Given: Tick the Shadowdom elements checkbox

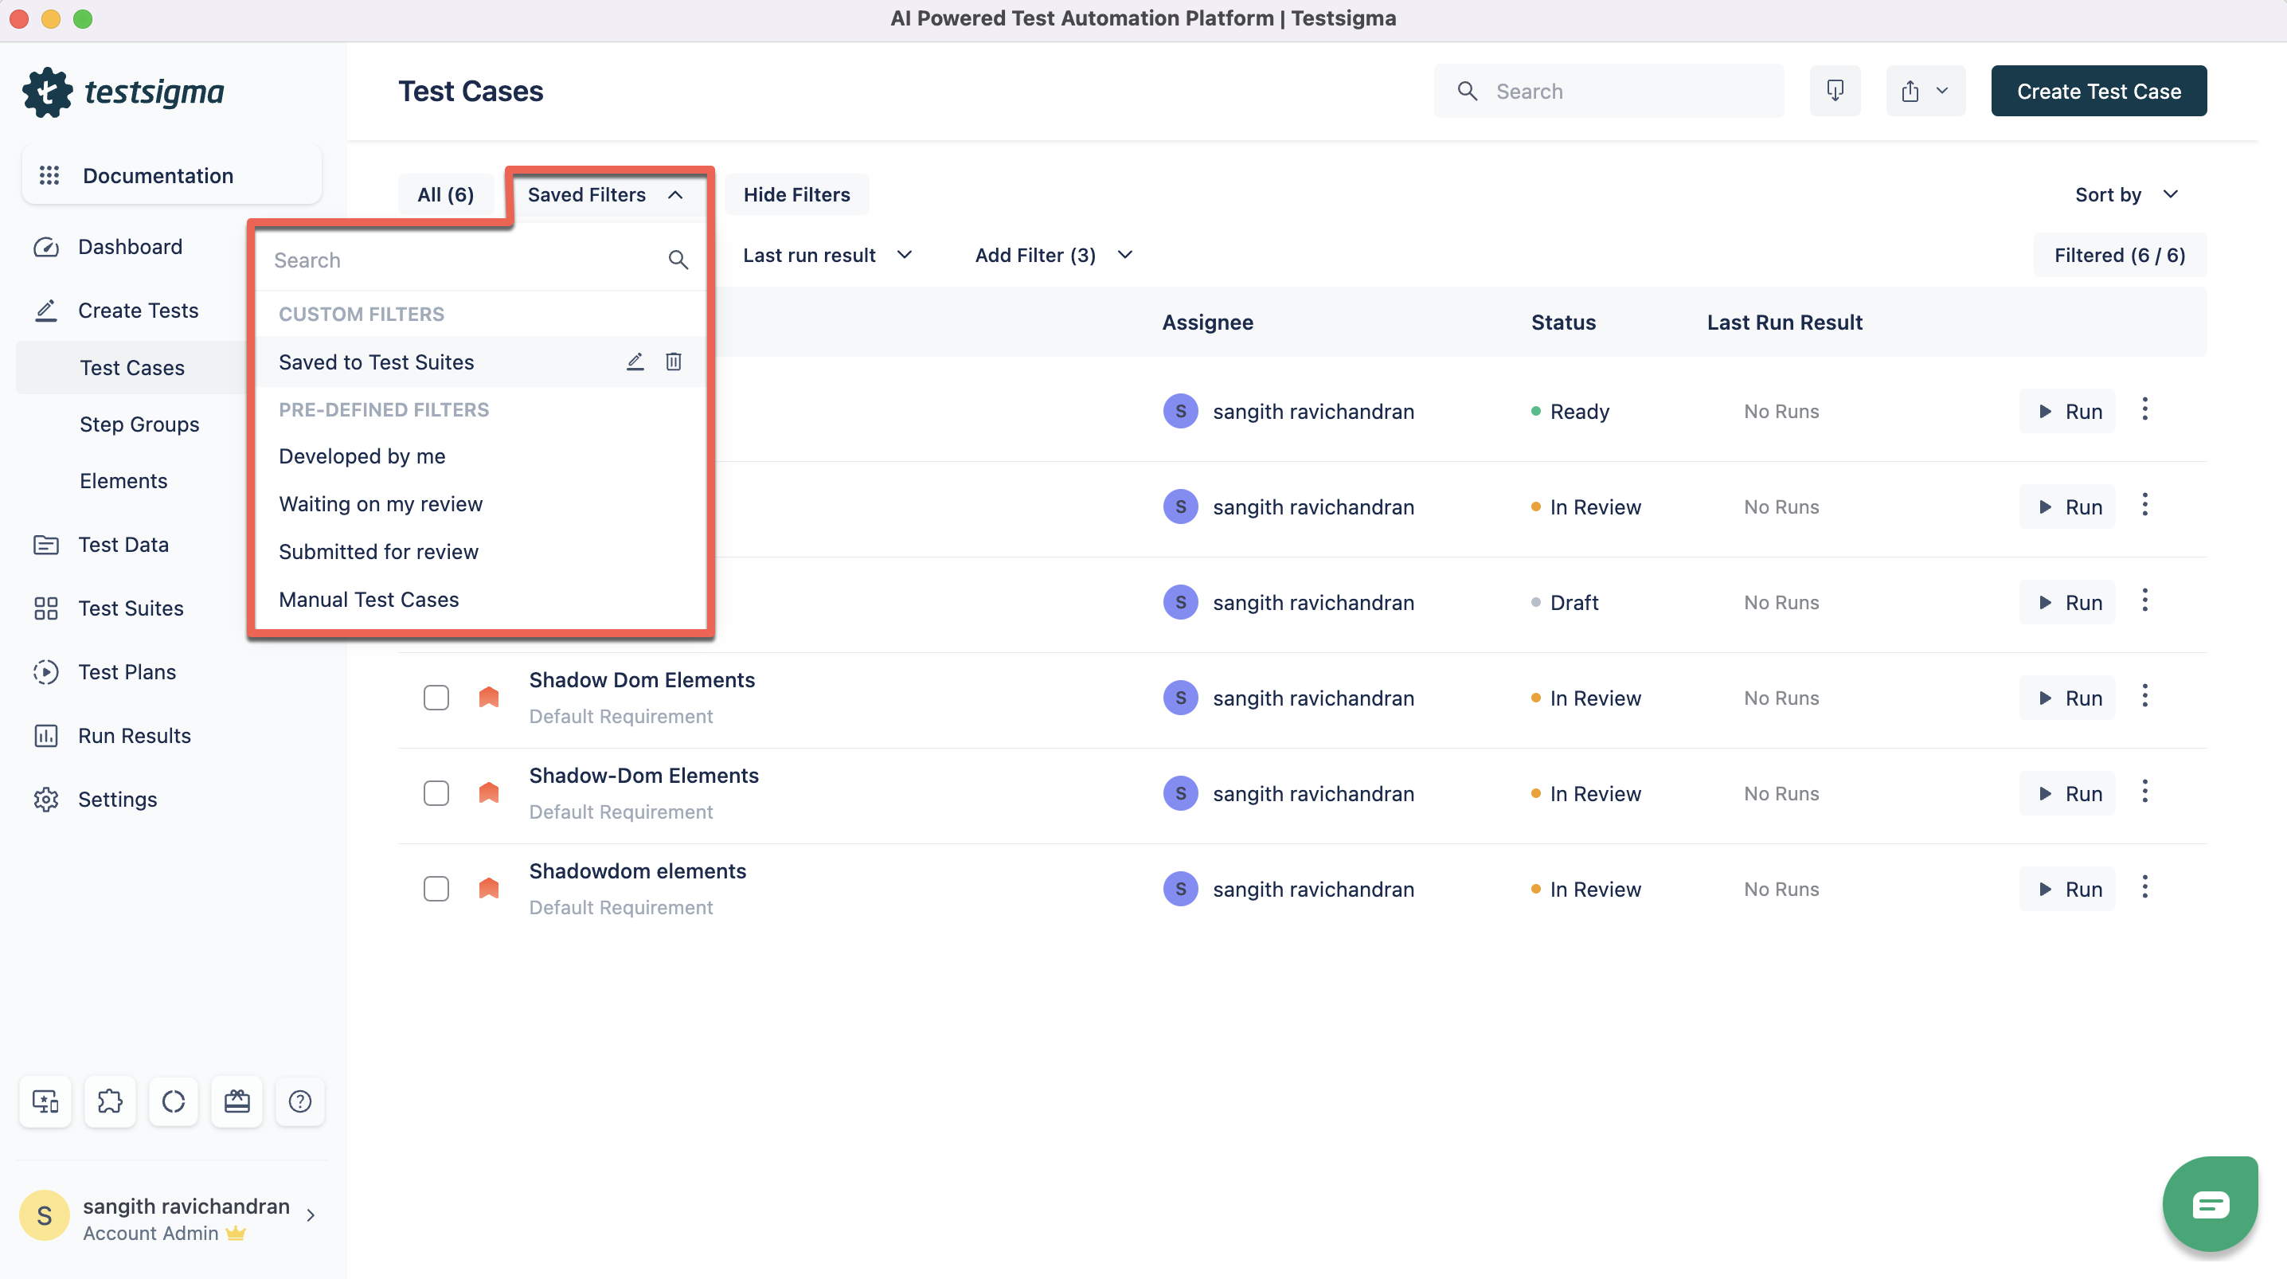Looking at the screenshot, I should [436, 889].
